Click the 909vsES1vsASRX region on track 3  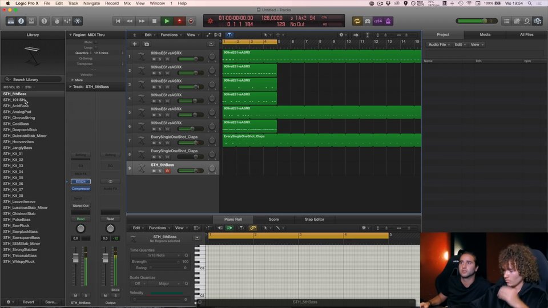249,84
